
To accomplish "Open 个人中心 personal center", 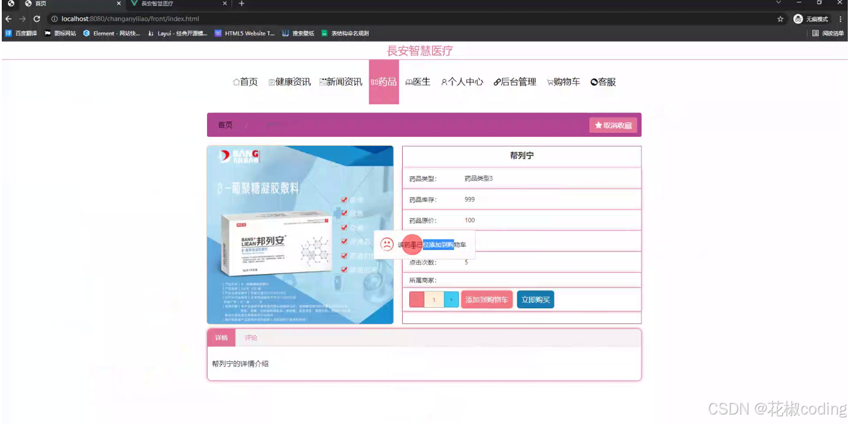I will click(462, 82).
